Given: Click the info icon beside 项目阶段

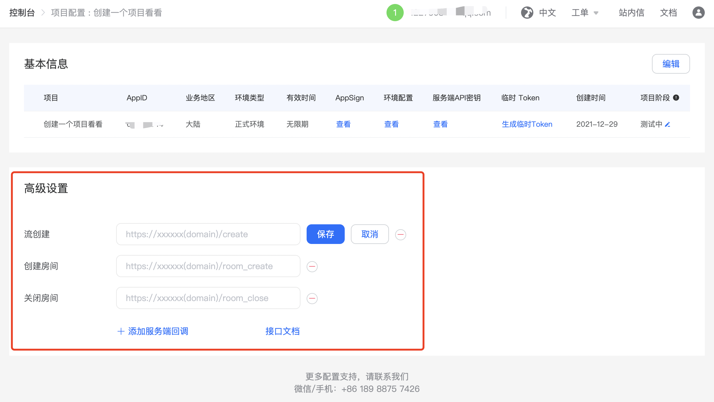Looking at the screenshot, I should pos(676,98).
